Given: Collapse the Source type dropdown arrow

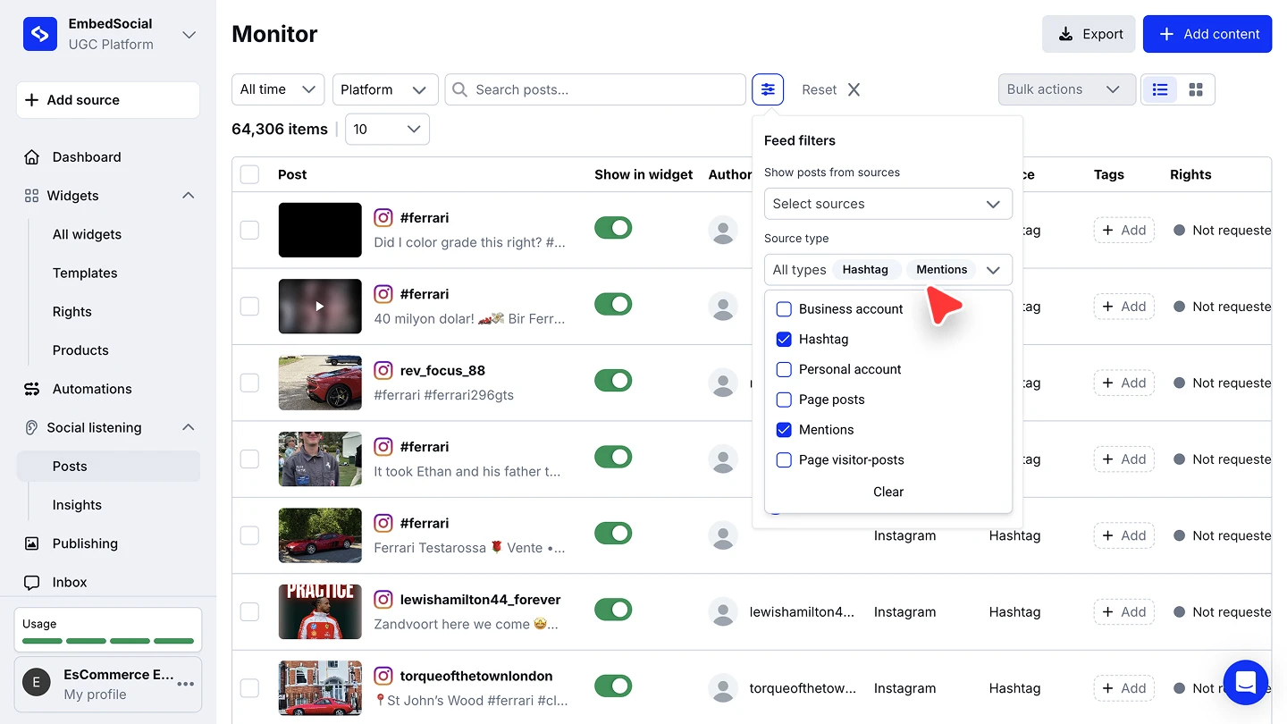Looking at the screenshot, I should [x=993, y=270].
